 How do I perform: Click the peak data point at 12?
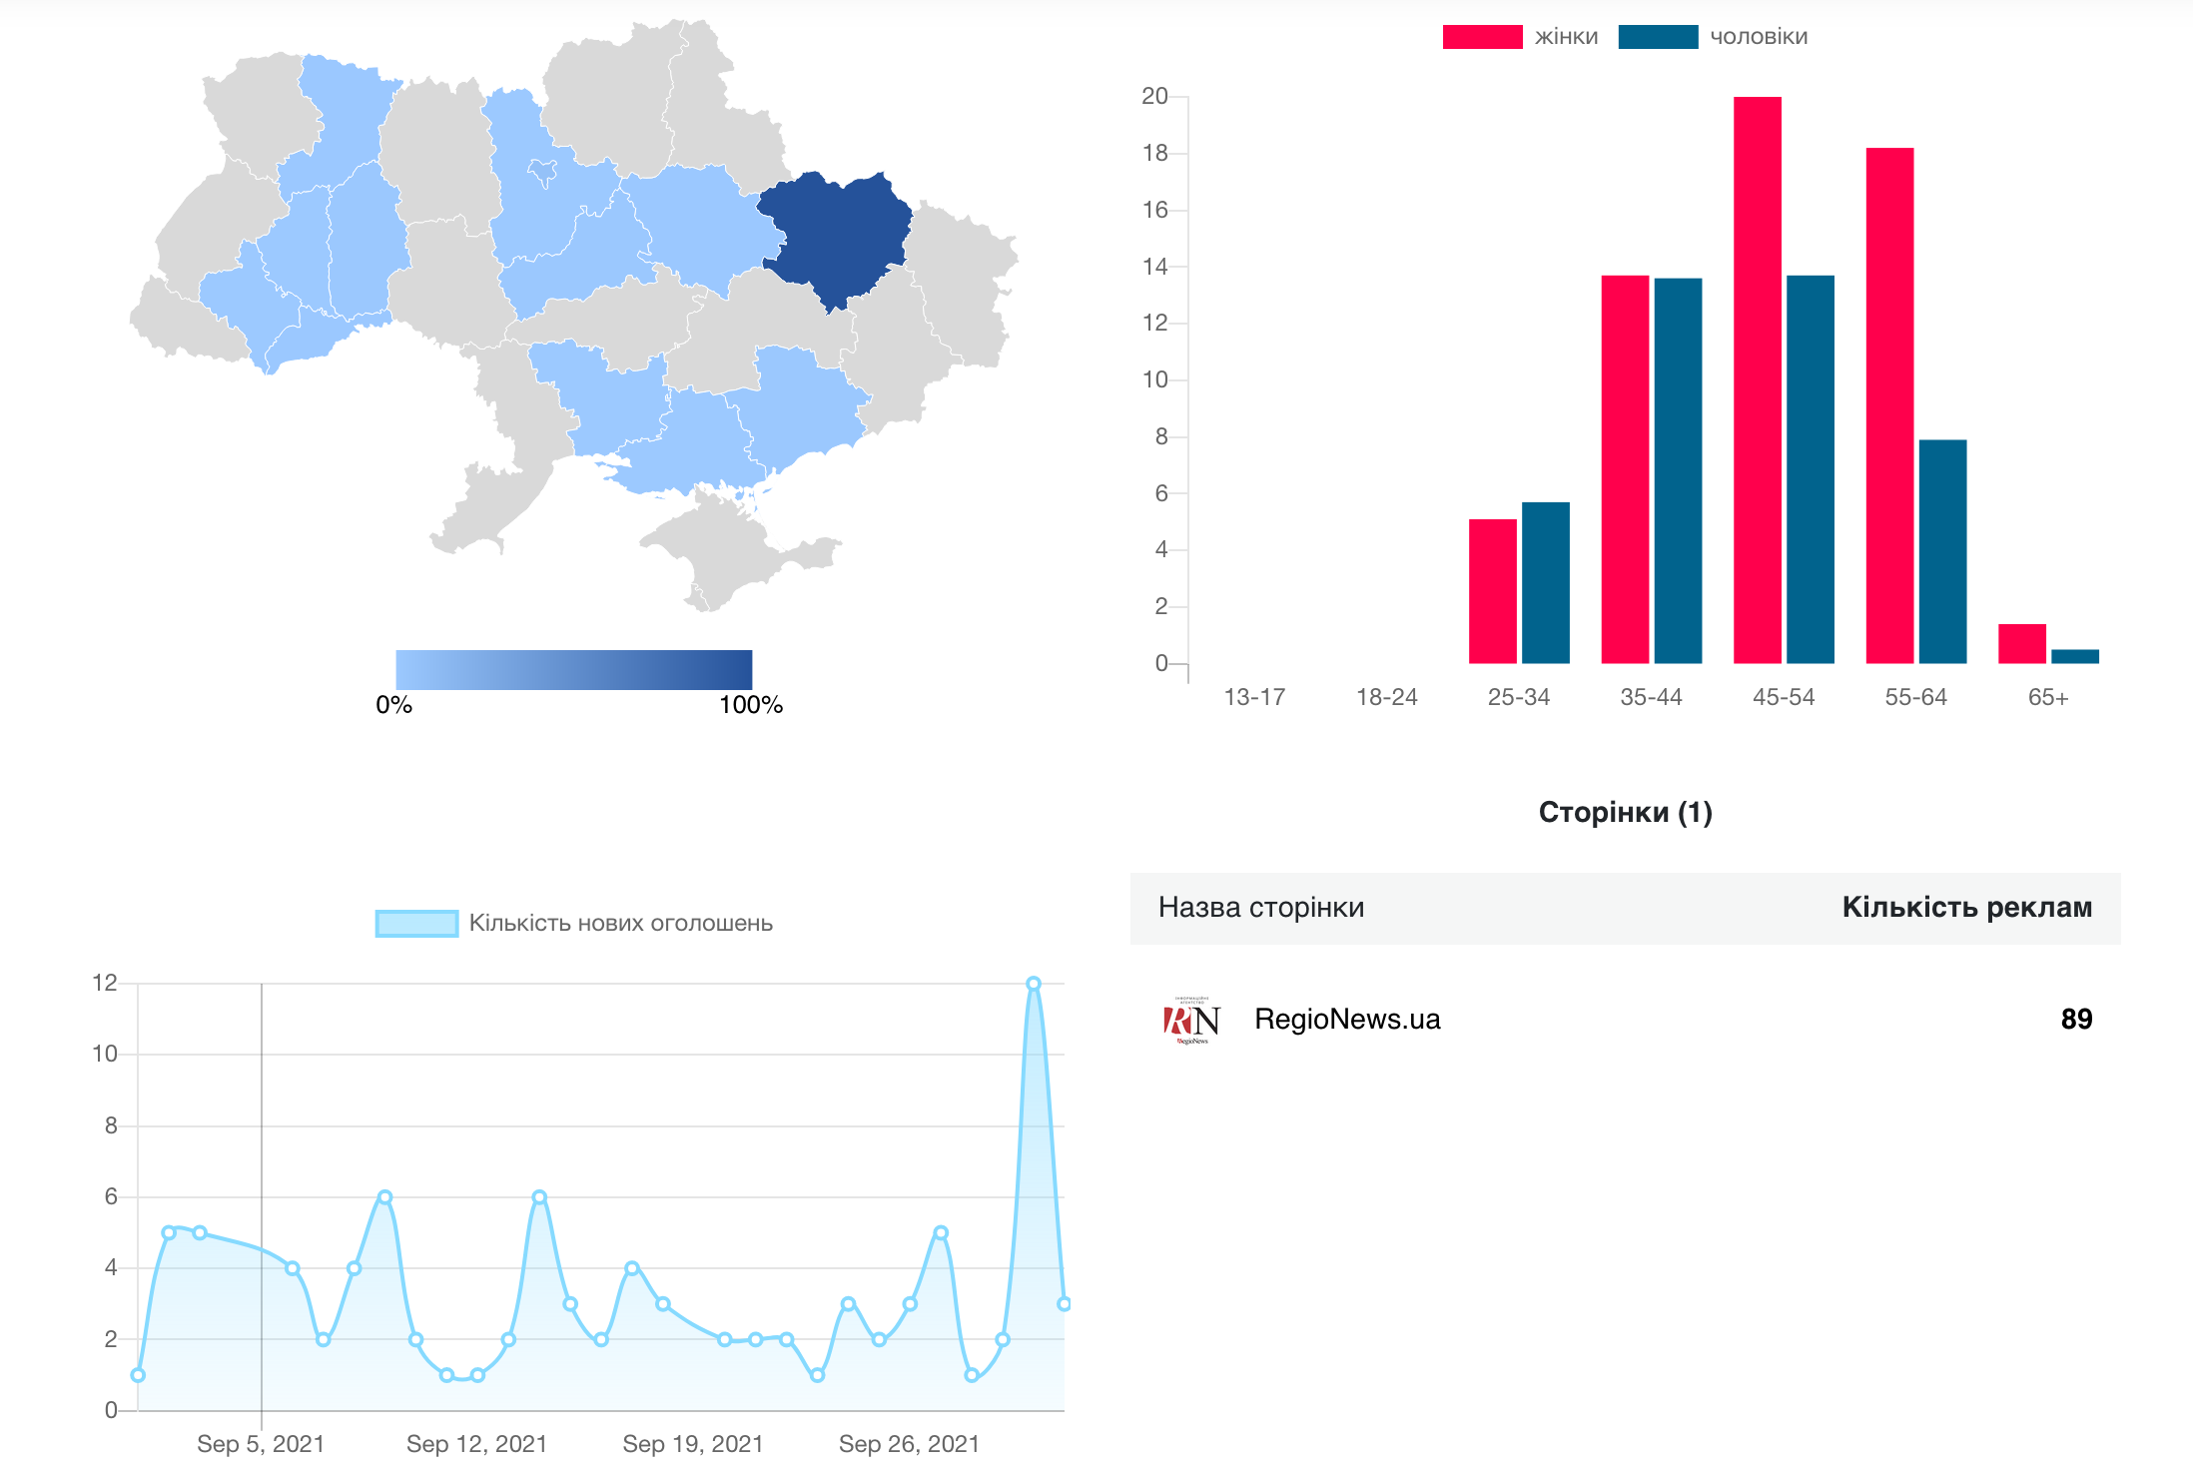pyautogui.click(x=1033, y=984)
